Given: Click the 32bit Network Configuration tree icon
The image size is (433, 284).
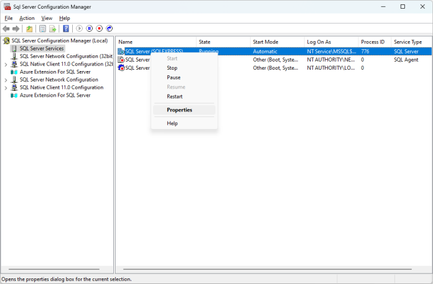Looking at the screenshot, I should point(14,57).
